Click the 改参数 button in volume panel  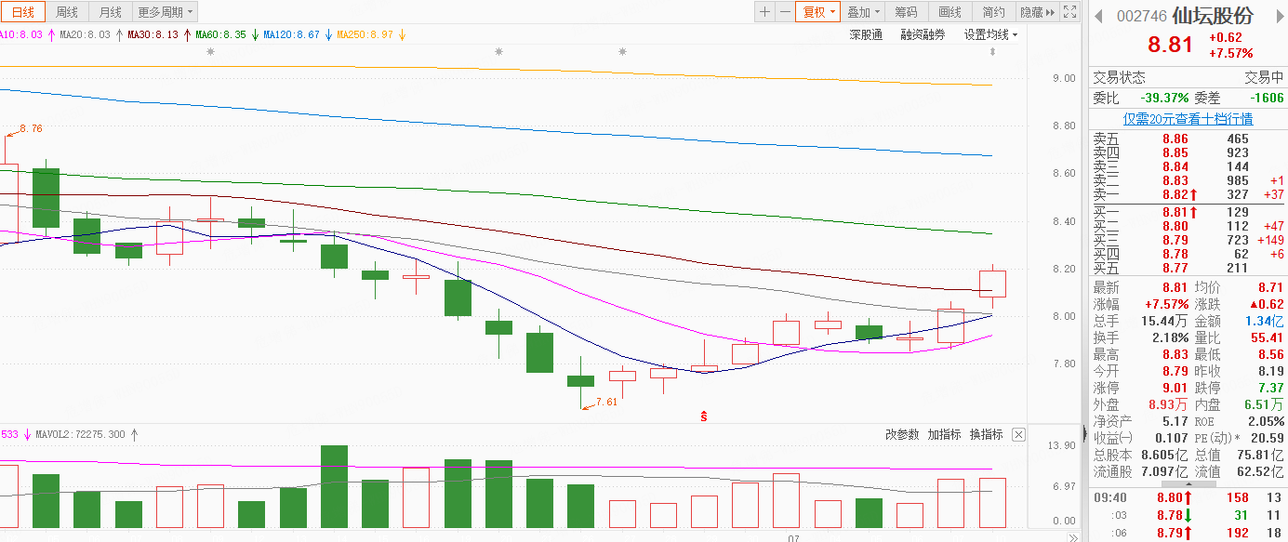pyautogui.click(x=902, y=435)
